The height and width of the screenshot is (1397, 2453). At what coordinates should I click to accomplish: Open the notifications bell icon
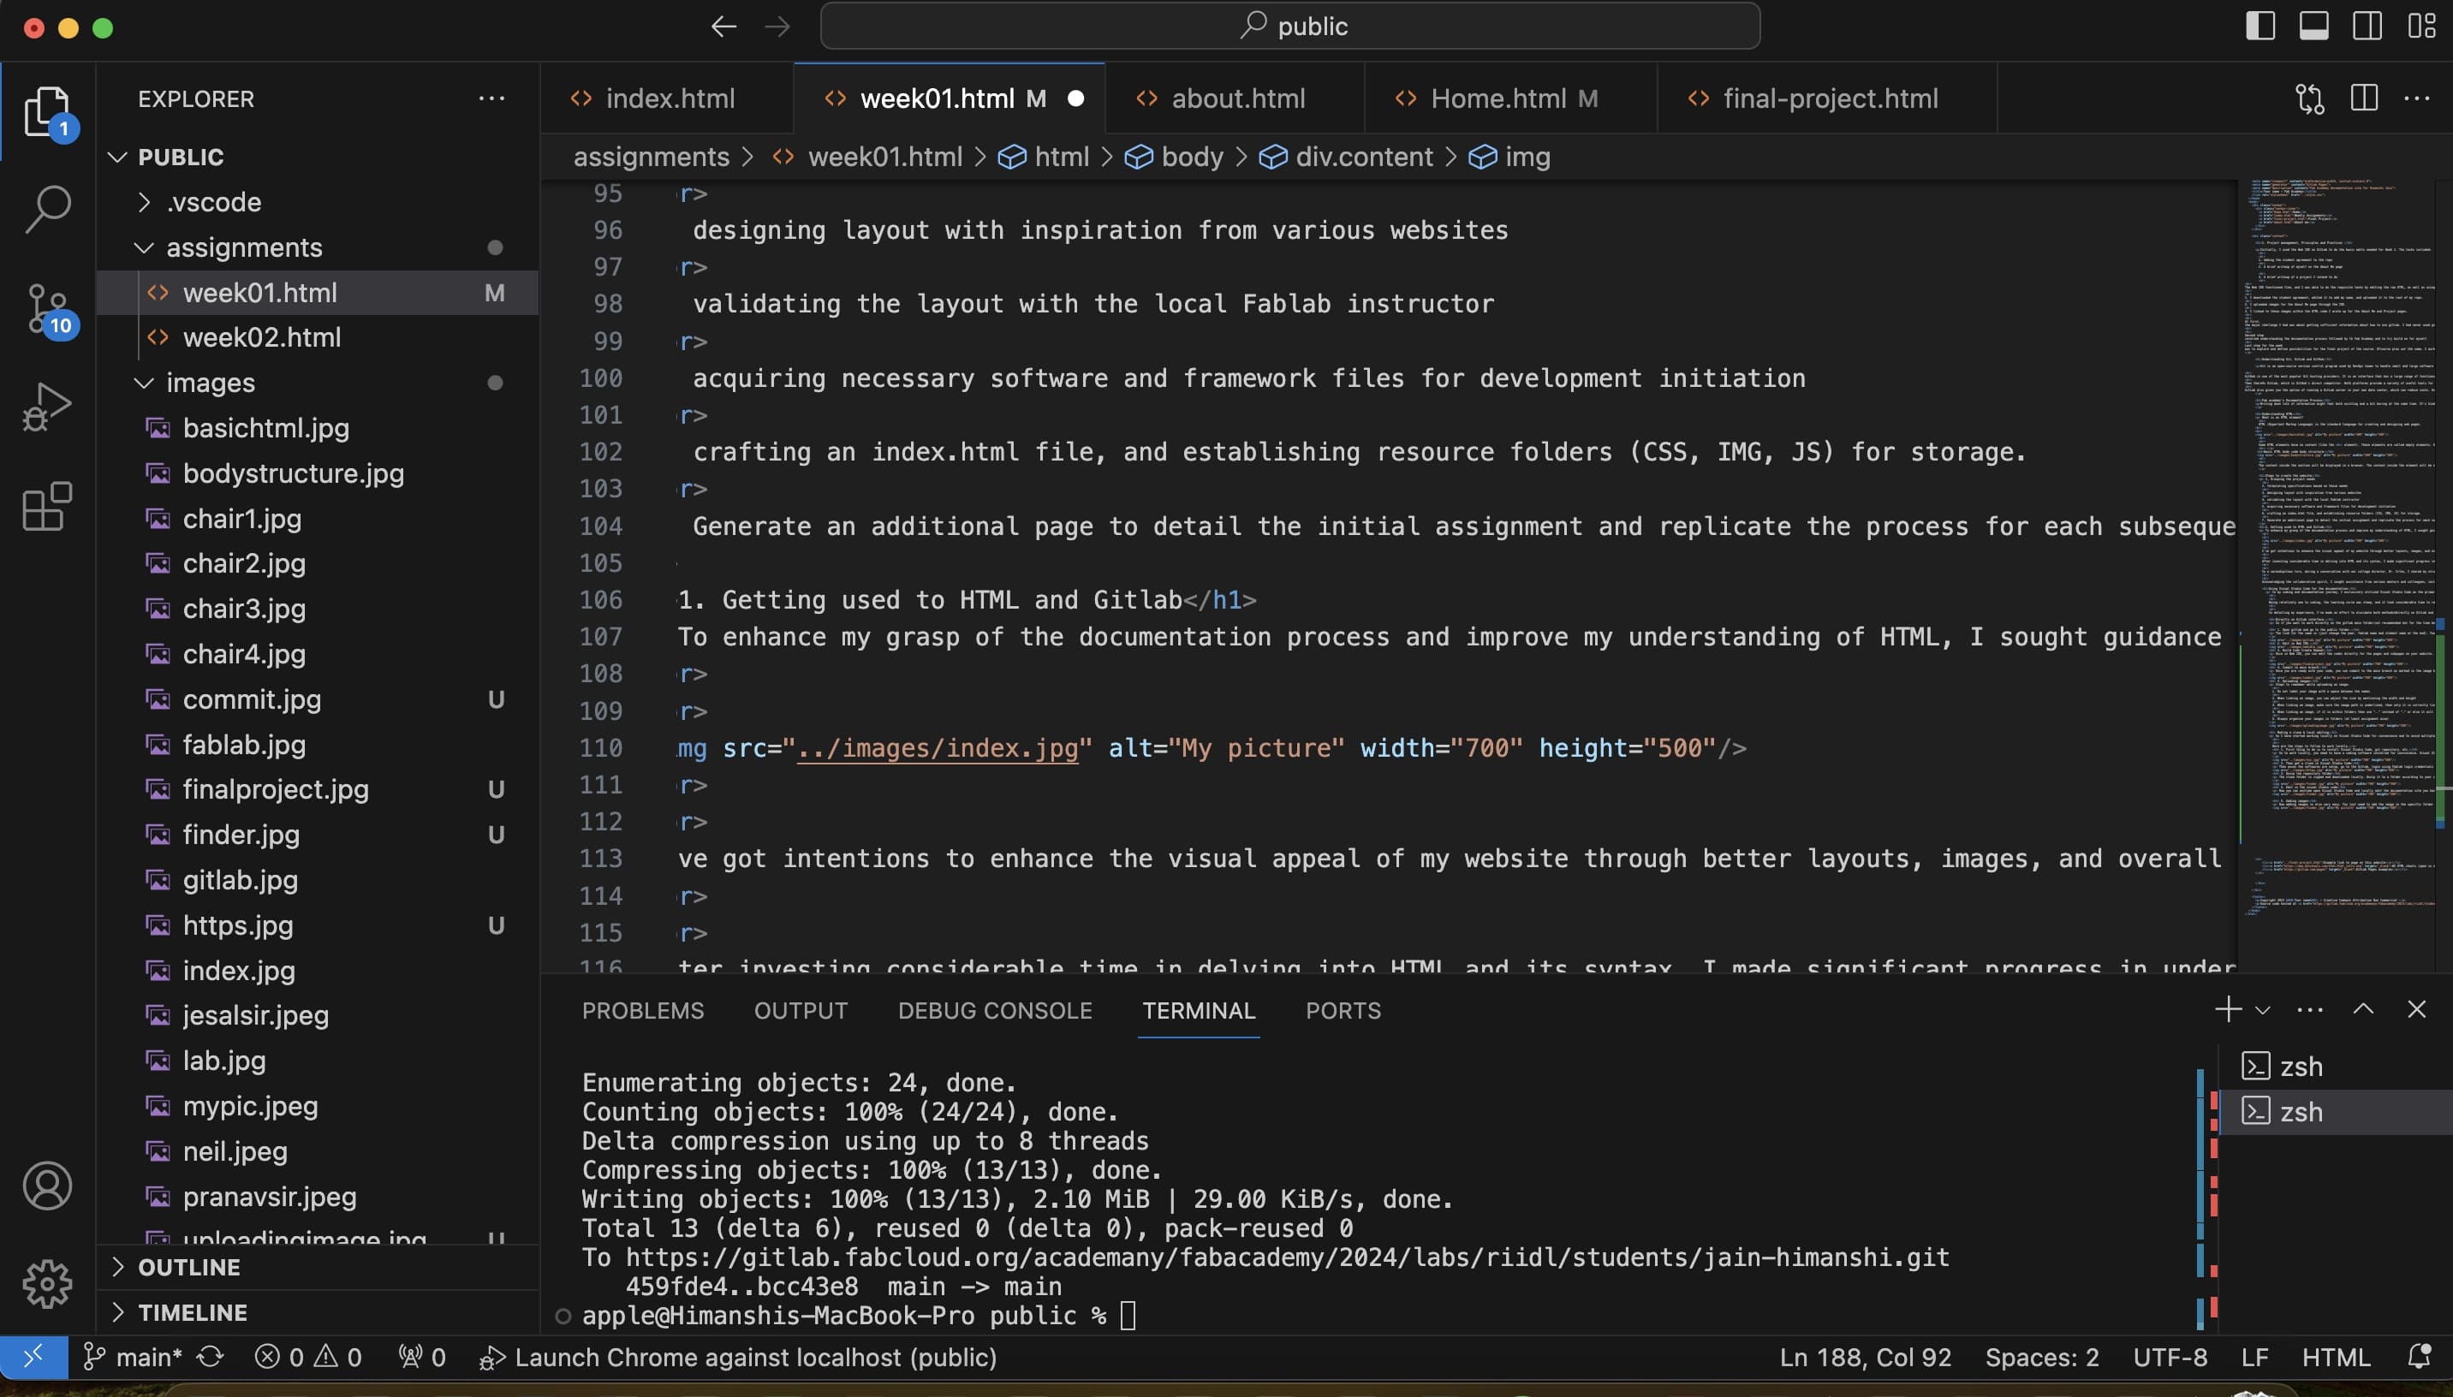[x=2420, y=1357]
